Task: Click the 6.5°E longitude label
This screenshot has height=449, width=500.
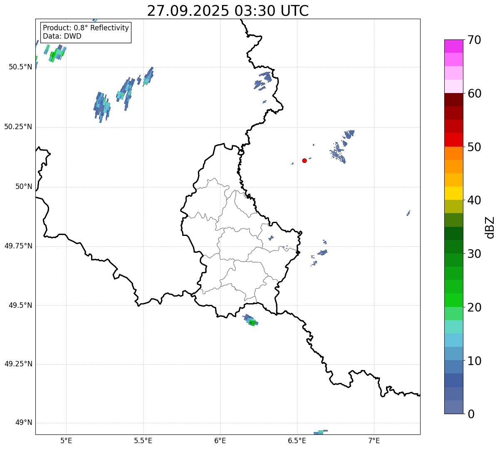Action: click(297, 441)
